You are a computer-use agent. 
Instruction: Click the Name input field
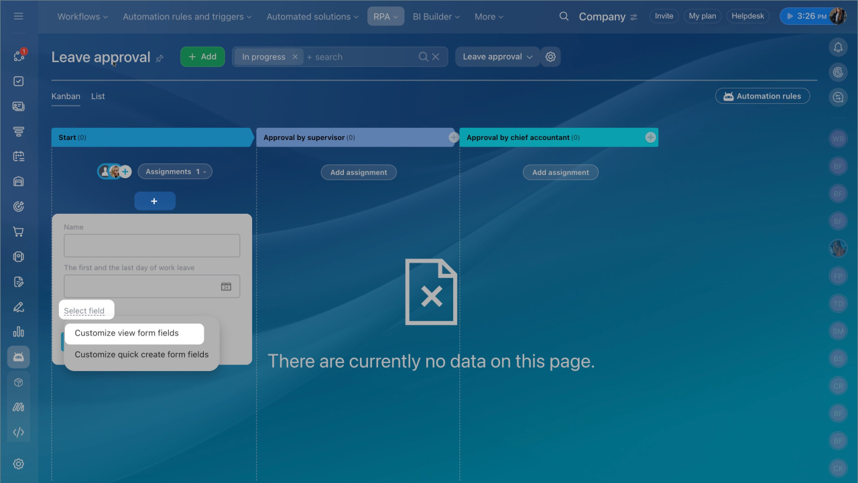[151, 246]
